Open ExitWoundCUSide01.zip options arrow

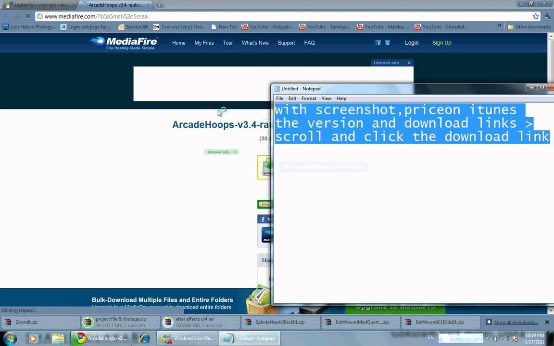[478, 322]
